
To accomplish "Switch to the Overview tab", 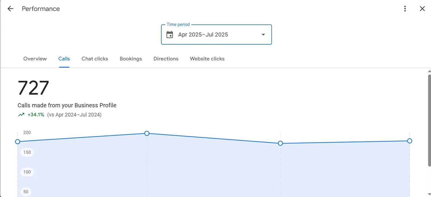I will (35, 59).
